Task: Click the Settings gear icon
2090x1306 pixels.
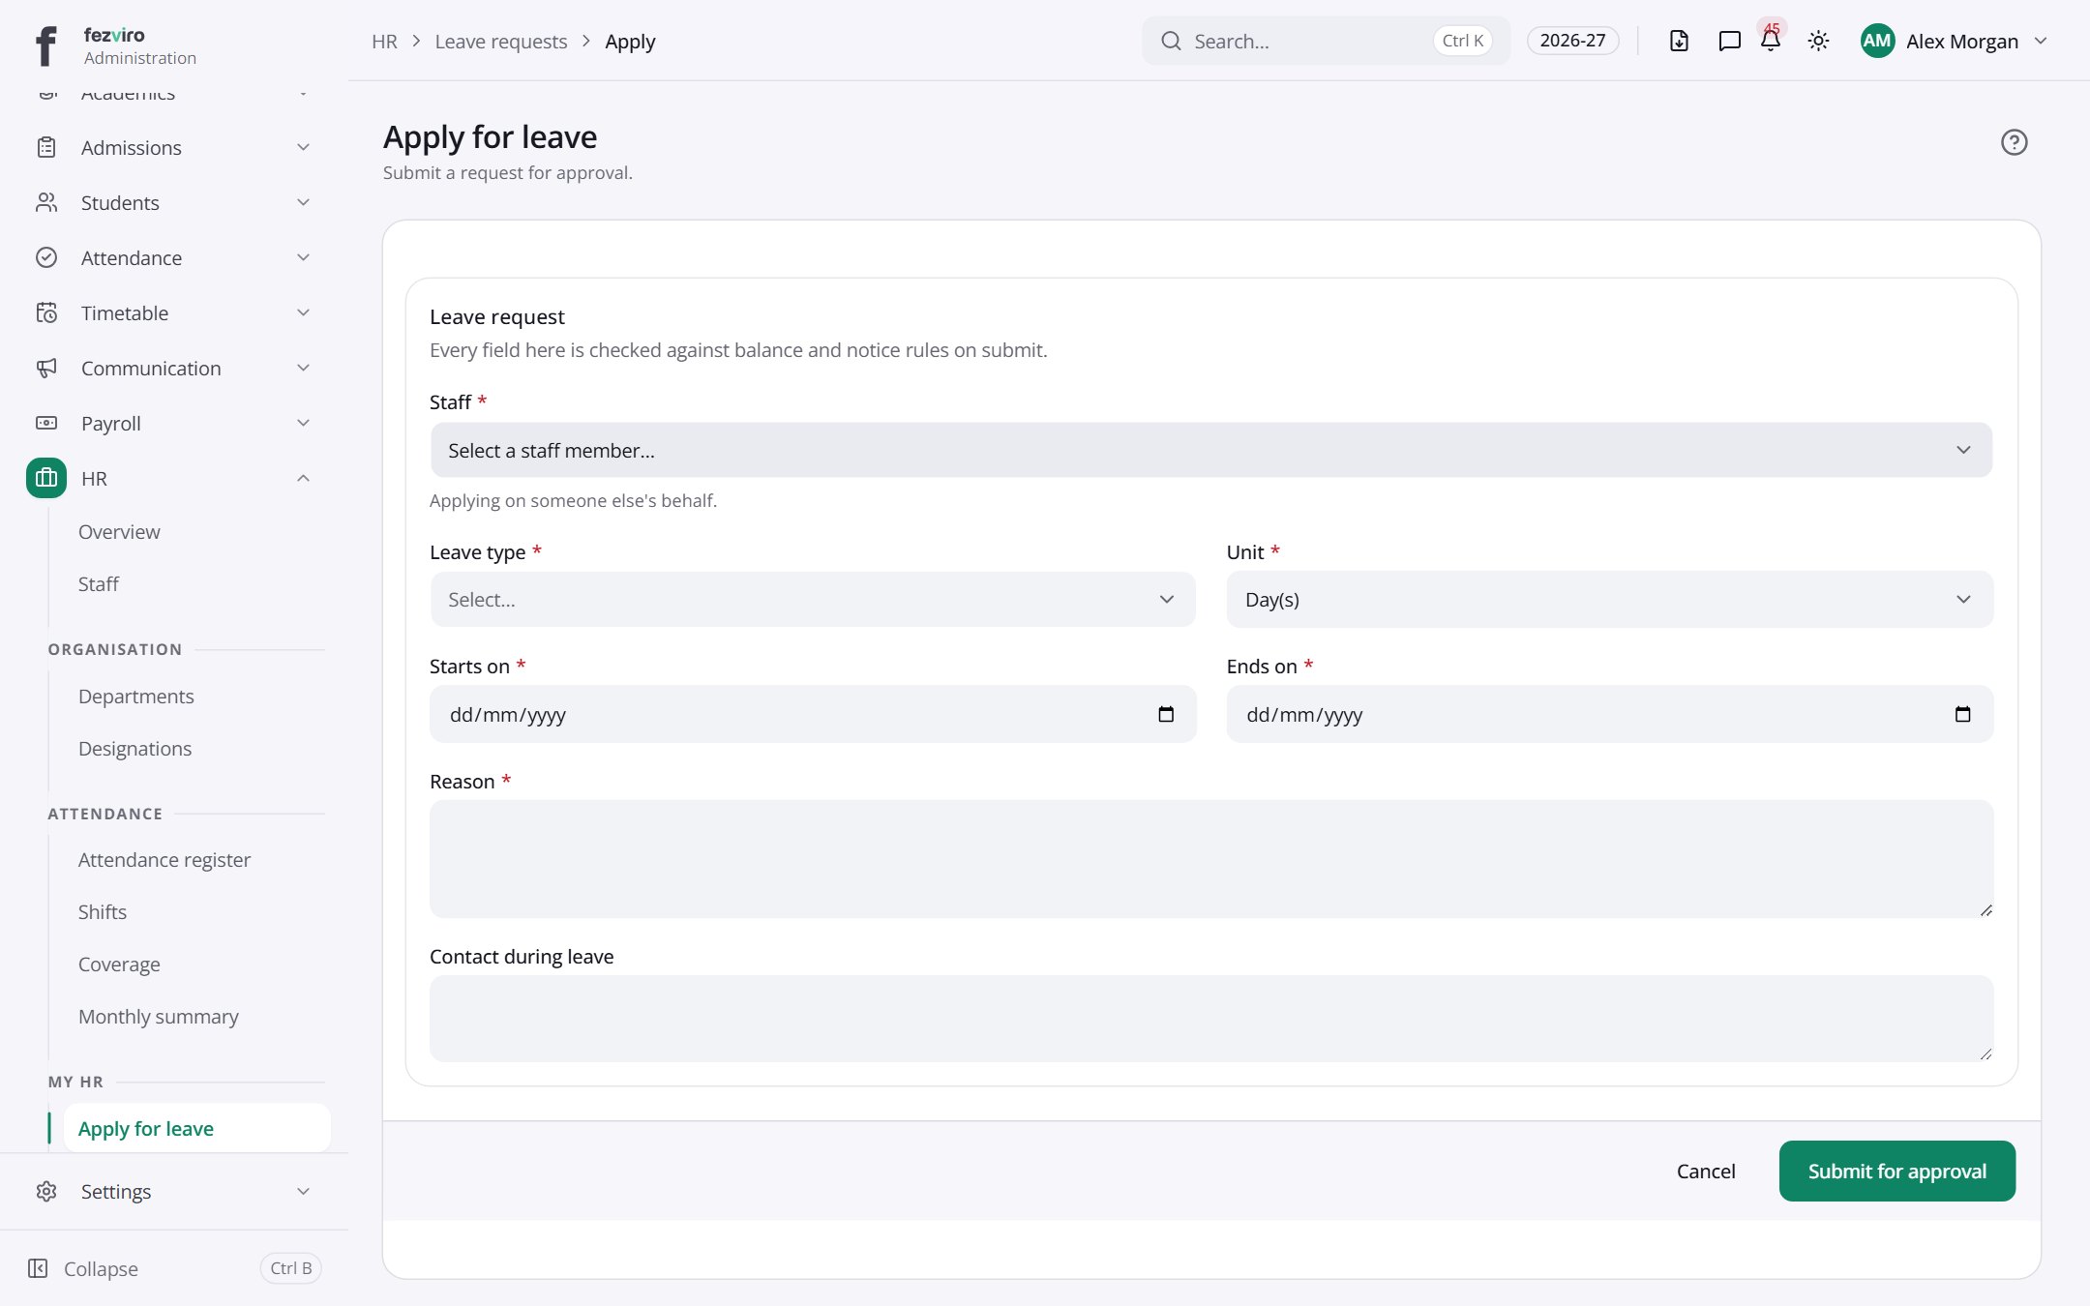Action: [x=46, y=1191]
